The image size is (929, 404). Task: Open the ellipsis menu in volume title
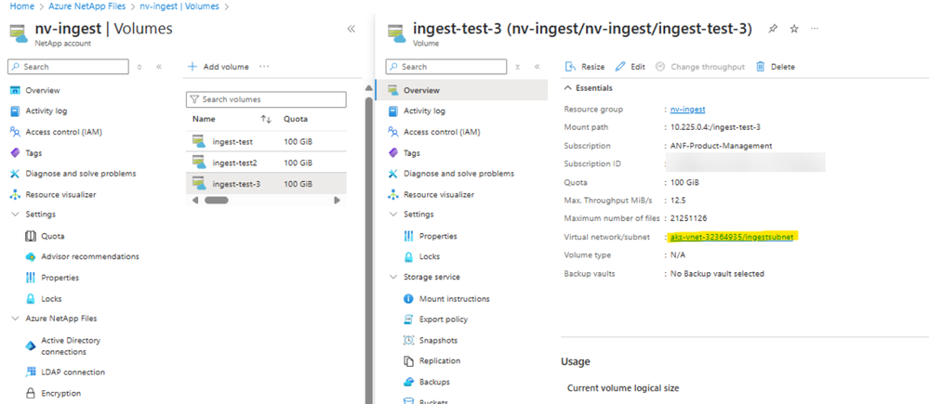pos(815,29)
